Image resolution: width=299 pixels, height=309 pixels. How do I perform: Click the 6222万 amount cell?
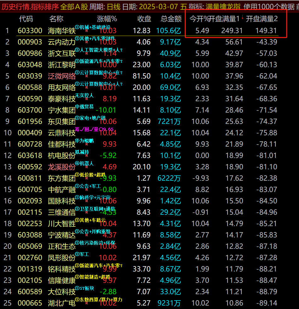pyautogui.click(x=169, y=178)
